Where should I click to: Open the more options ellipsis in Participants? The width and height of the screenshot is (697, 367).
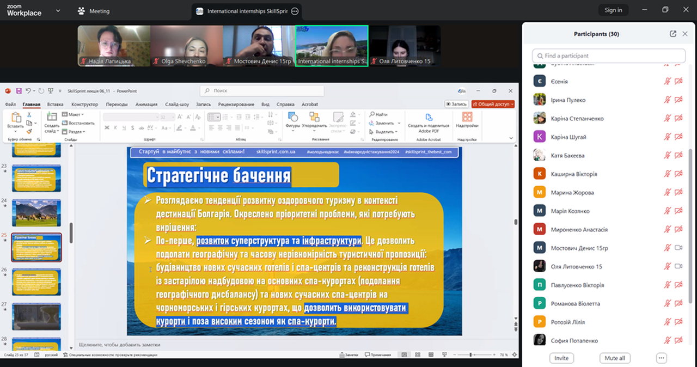click(661, 358)
